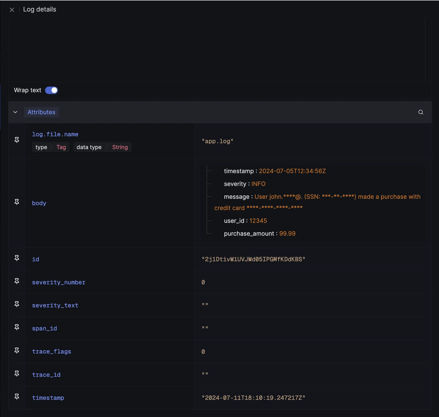Collapse the Attributes section chevron
Viewport: 439px width, 417px height.
[15, 112]
